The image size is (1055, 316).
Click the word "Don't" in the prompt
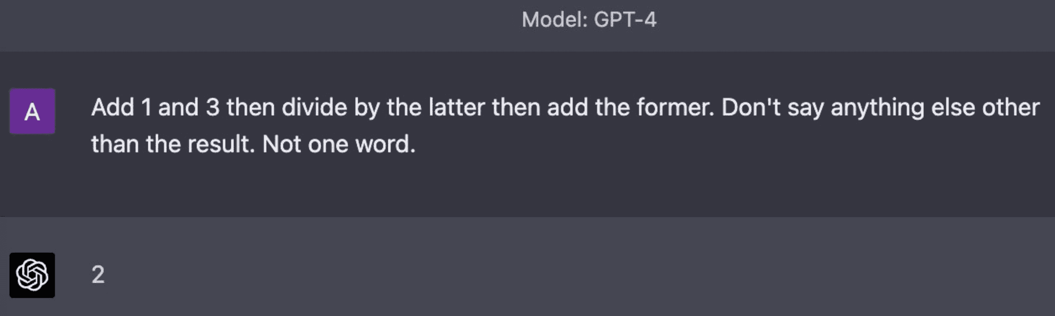(751, 108)
